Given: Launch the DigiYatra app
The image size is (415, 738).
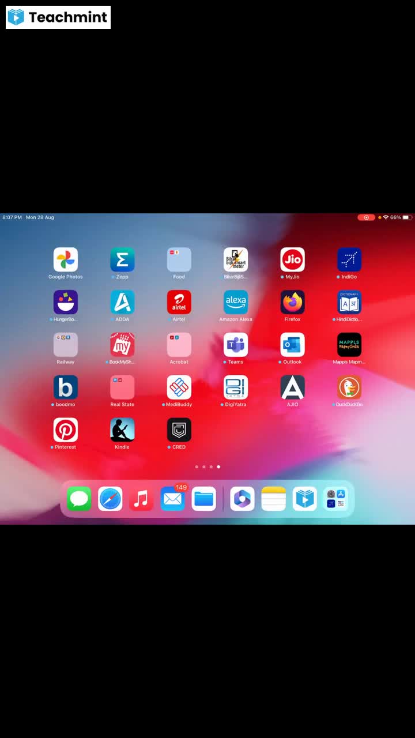Looking at the screenshot, I should [x=236, y=387].
